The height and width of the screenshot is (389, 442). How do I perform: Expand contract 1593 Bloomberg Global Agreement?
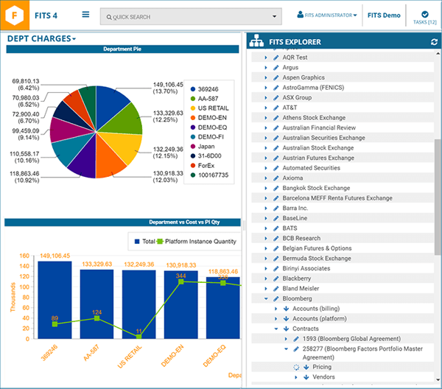click(286, 339)
